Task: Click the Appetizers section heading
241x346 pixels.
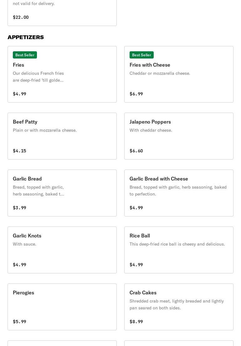Action: point(26,37)
